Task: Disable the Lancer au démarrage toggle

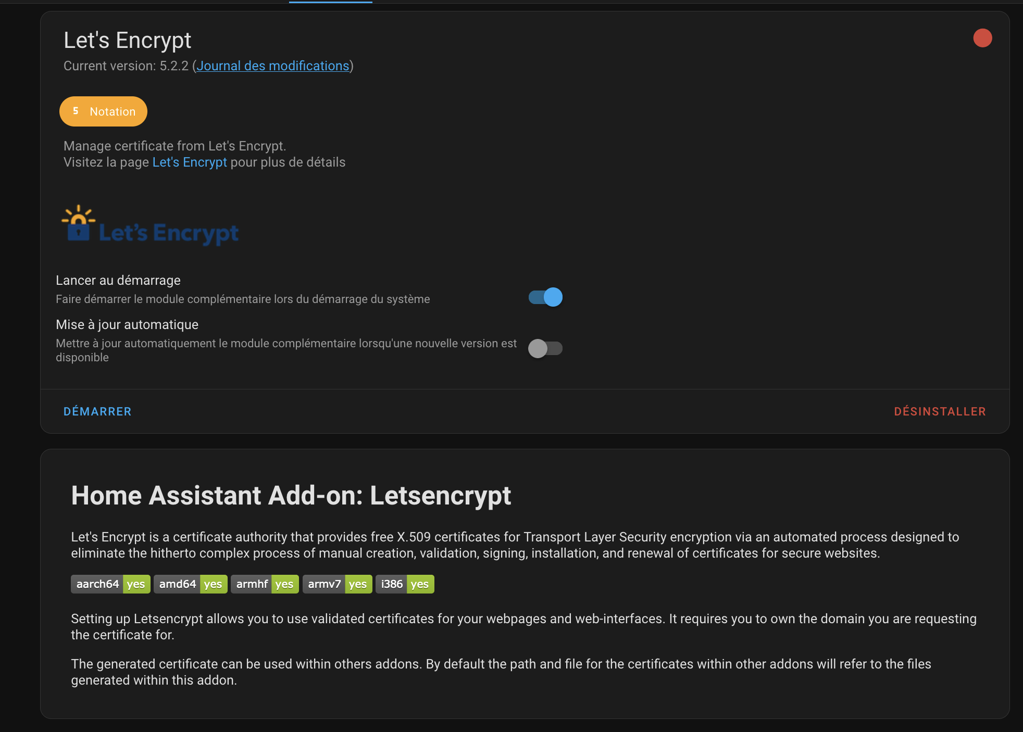Action: click(x=545, y=297)
